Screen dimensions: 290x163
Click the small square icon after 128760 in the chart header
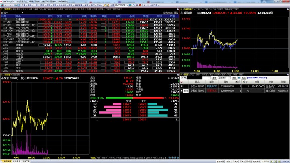(x=77, y=78)
